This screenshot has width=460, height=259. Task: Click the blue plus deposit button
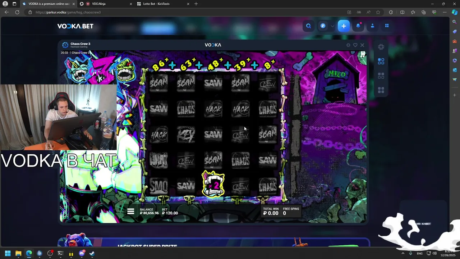pyautogui.click(x=344, y=26)
